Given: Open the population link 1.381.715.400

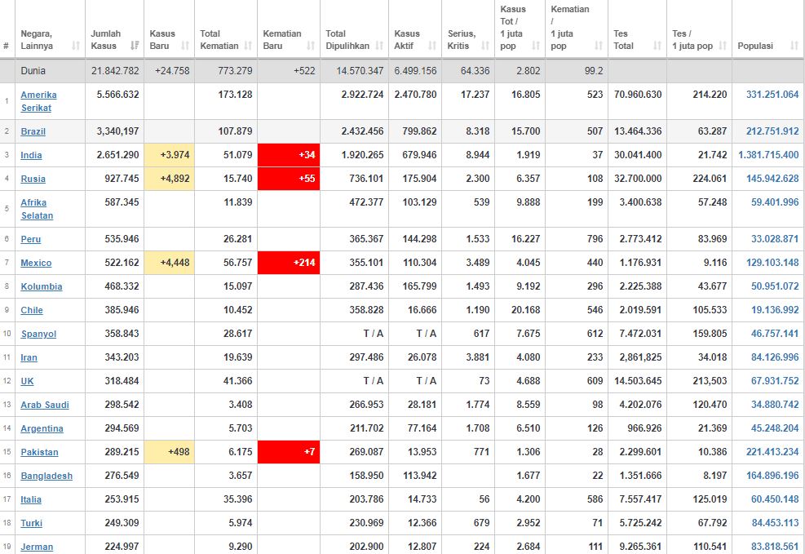Looking at the screenshot, I should [x=768, y=155].
